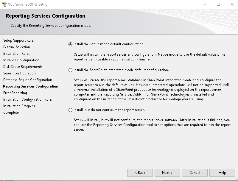Click the Instance Configuration step
The height and width of the screenshot is (181, 238).
tap(21, 60)
